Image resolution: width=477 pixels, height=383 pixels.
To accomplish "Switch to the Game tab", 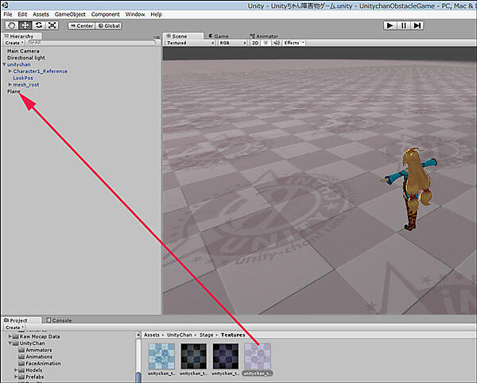I will [219, 36].
